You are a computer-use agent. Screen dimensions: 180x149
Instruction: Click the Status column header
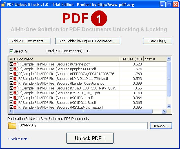pyautogui.click(x=155, y=59)
